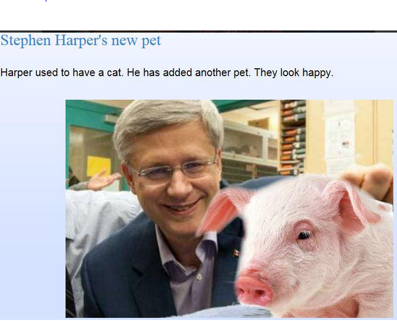Viewport: 397px width, 321px height.
Task: Click the piglet's dark eye
Action: [304, 235]
